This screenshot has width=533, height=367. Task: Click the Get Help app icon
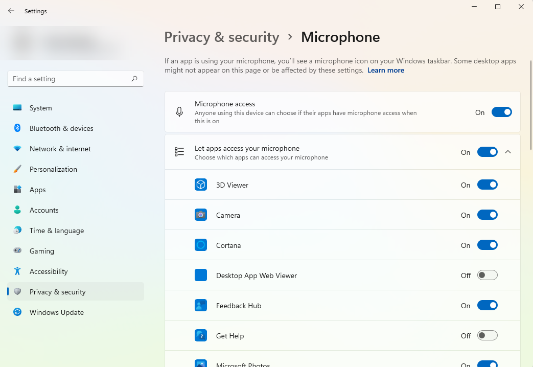point(201,336)
